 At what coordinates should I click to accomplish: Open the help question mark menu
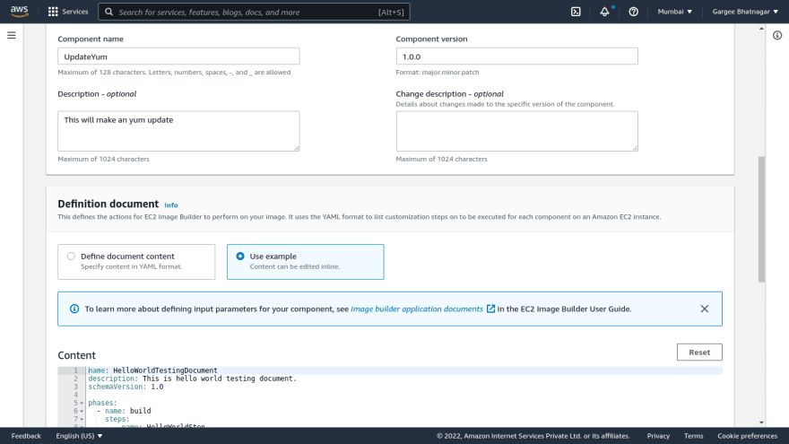(634, 12)
